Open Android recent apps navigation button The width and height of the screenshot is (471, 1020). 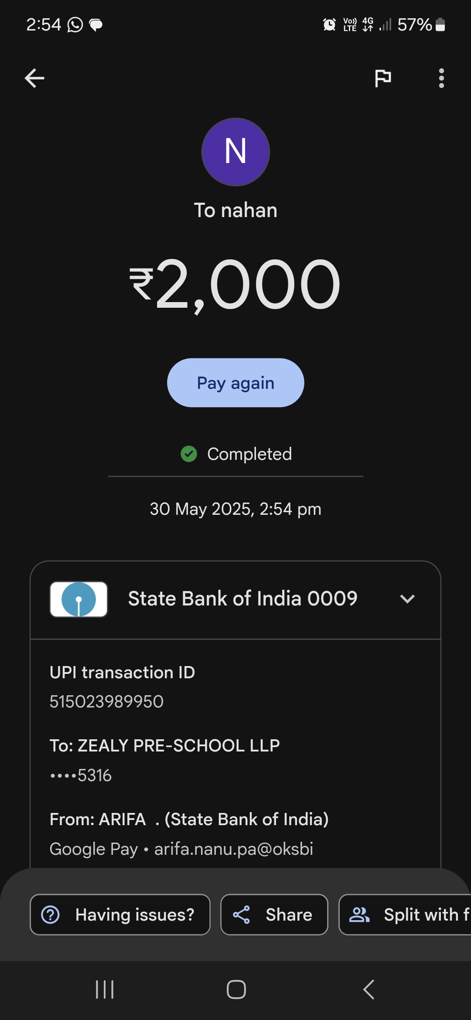[105, 989]
